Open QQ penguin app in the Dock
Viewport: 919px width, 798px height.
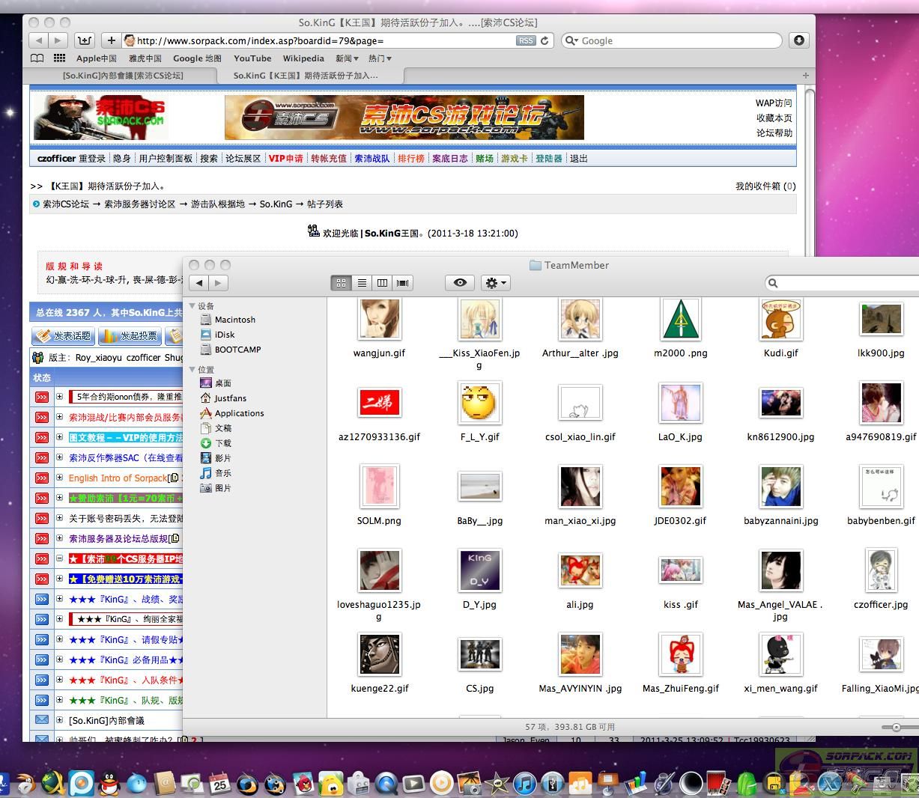109,784
